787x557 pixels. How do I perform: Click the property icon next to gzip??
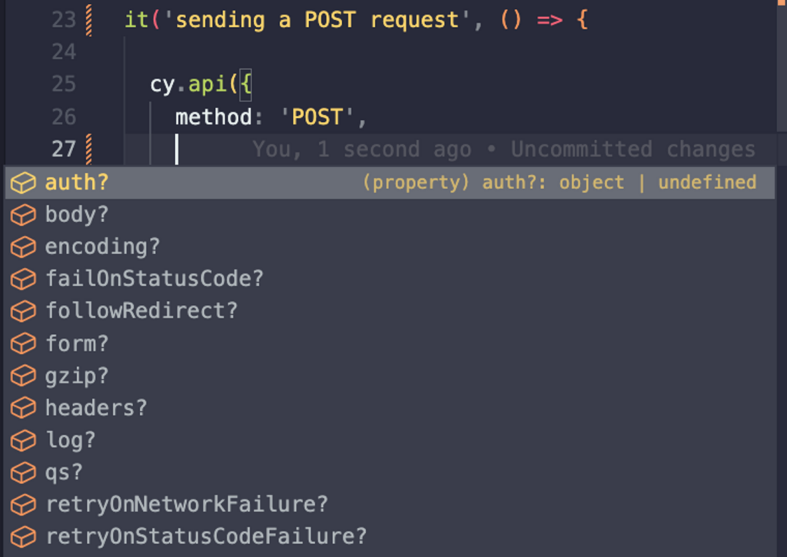tap(23, 376)
